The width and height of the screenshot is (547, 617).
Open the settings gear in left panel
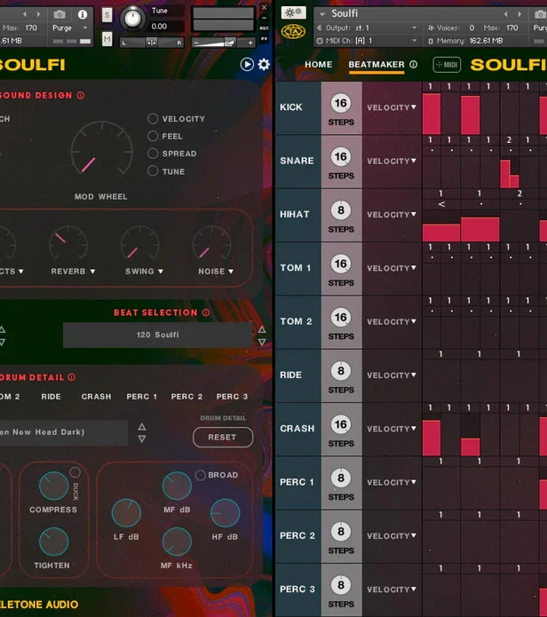coord(264,64)
